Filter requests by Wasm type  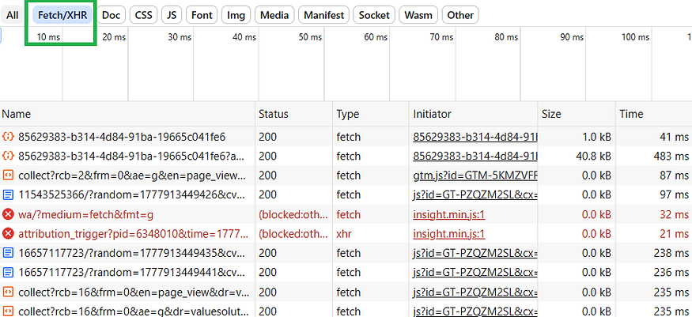pos(418,16)
